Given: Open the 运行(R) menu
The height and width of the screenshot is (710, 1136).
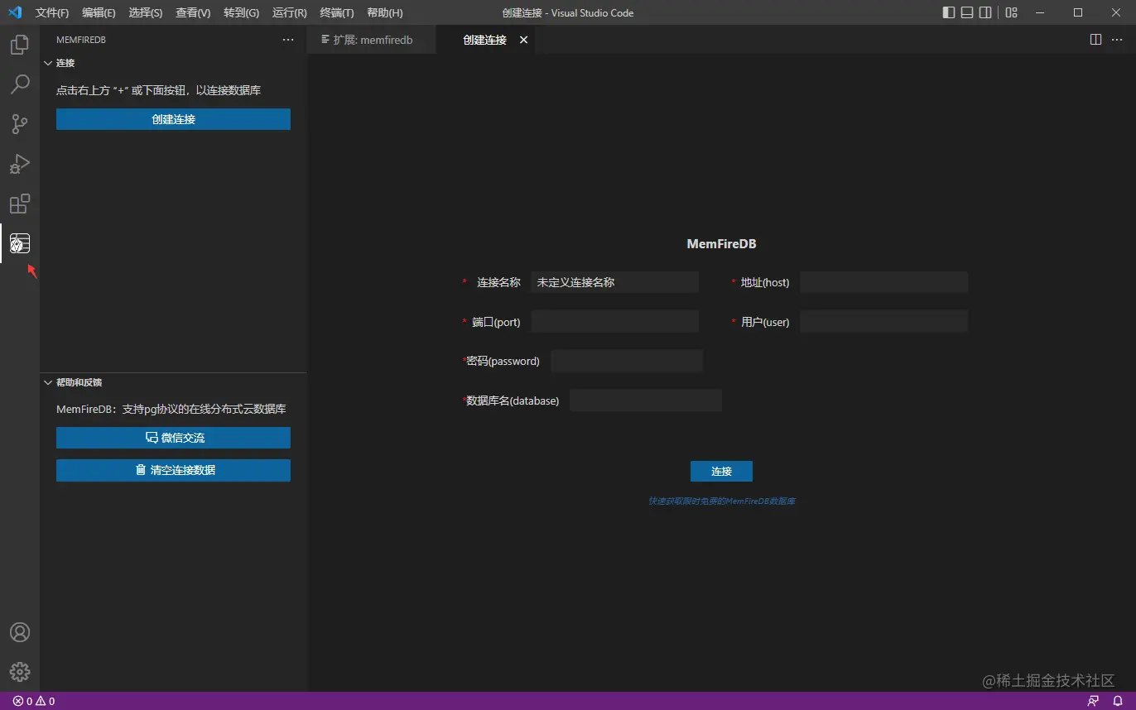Looking at the screenshot, I should (289, 13).
